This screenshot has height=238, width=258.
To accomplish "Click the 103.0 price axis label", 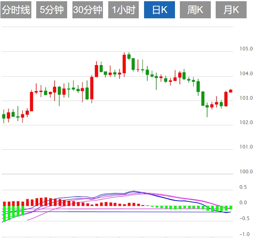I will (246, 98).
